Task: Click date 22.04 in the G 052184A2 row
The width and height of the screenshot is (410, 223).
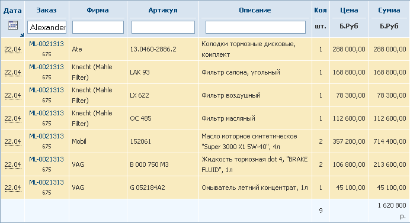Action: coord(12,188)
